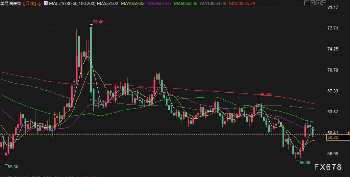Click the 55.30 low price marker
350x177 pixels.
13,167
